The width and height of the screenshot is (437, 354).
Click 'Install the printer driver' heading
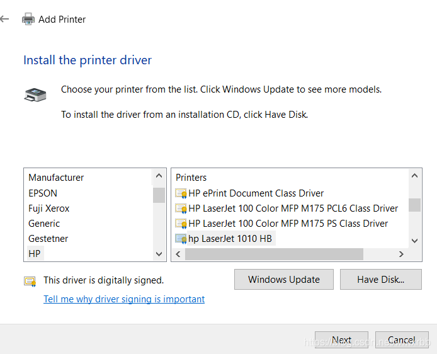pos(88,60)
